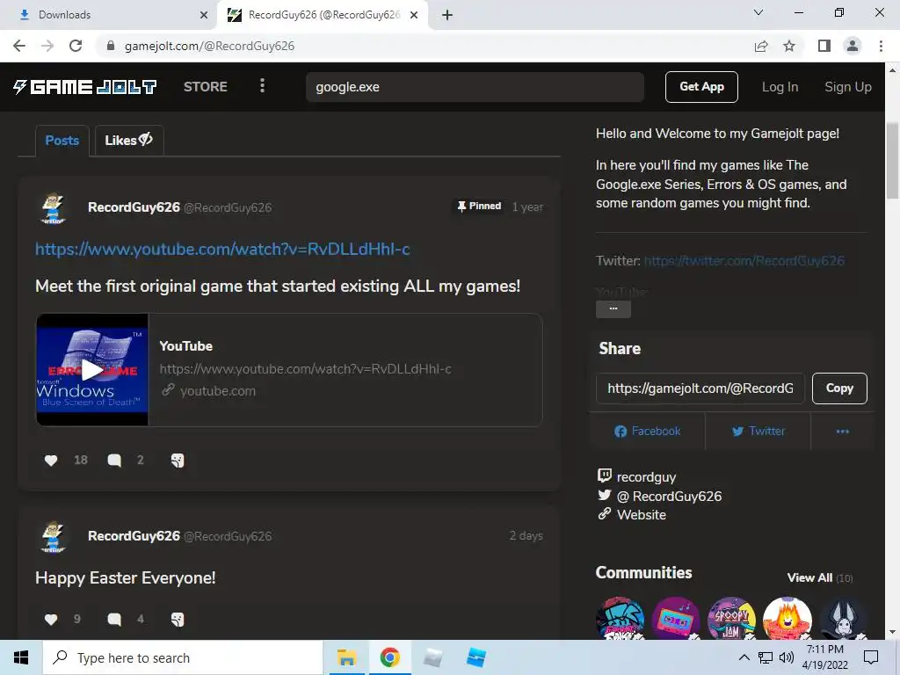Toggle the Chrome side panel
Viewport: 900px width, 675px height.
point(824,46)
